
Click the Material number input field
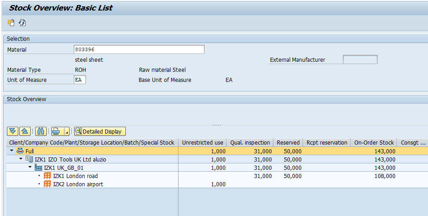coord(139,49)
